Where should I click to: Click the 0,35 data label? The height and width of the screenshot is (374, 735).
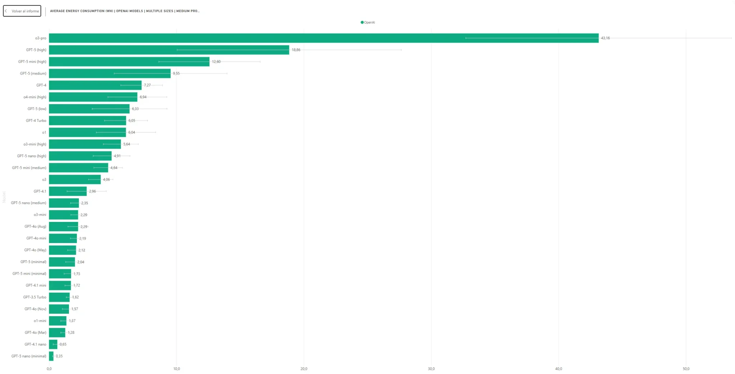coord(59,356)
